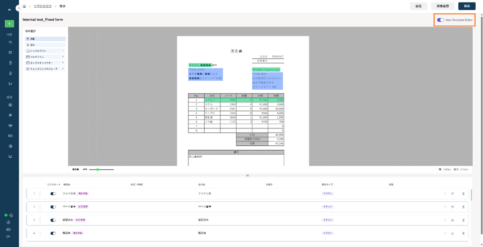The width and height of the screenshot is (483, 247).
Task: Choose the チェックボックスグループ field tool
Action: tap(45, 69)
